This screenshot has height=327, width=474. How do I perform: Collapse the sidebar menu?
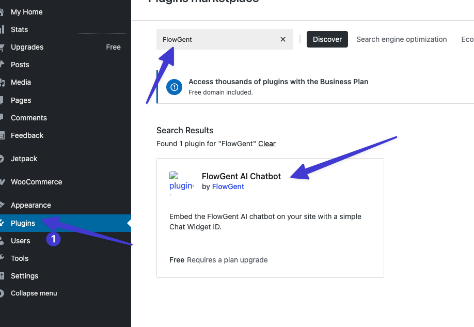(34, 293)
